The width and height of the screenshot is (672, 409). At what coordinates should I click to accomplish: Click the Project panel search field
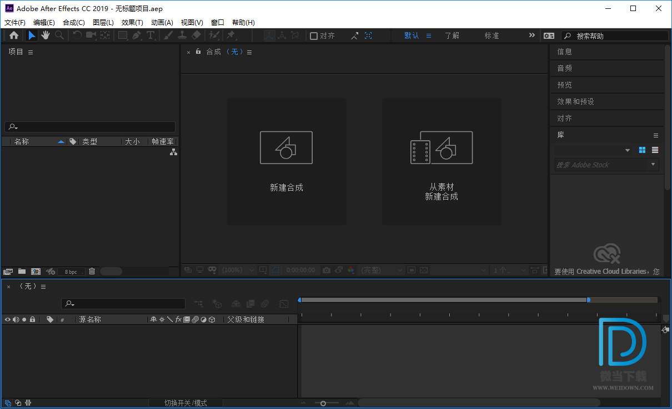[91, 127]
